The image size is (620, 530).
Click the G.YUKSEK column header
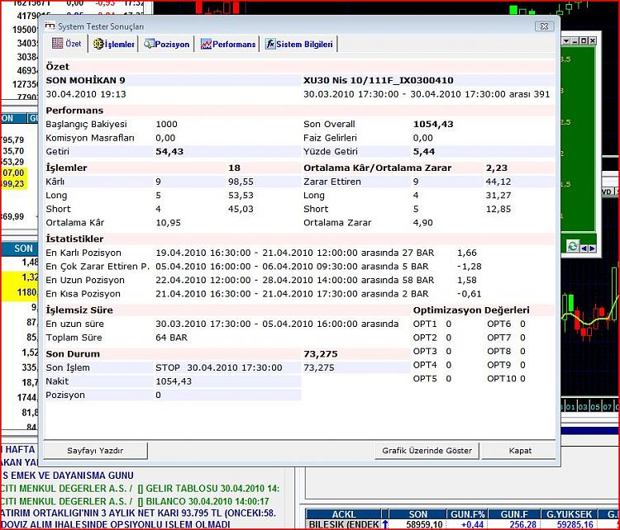click(569, 514)
